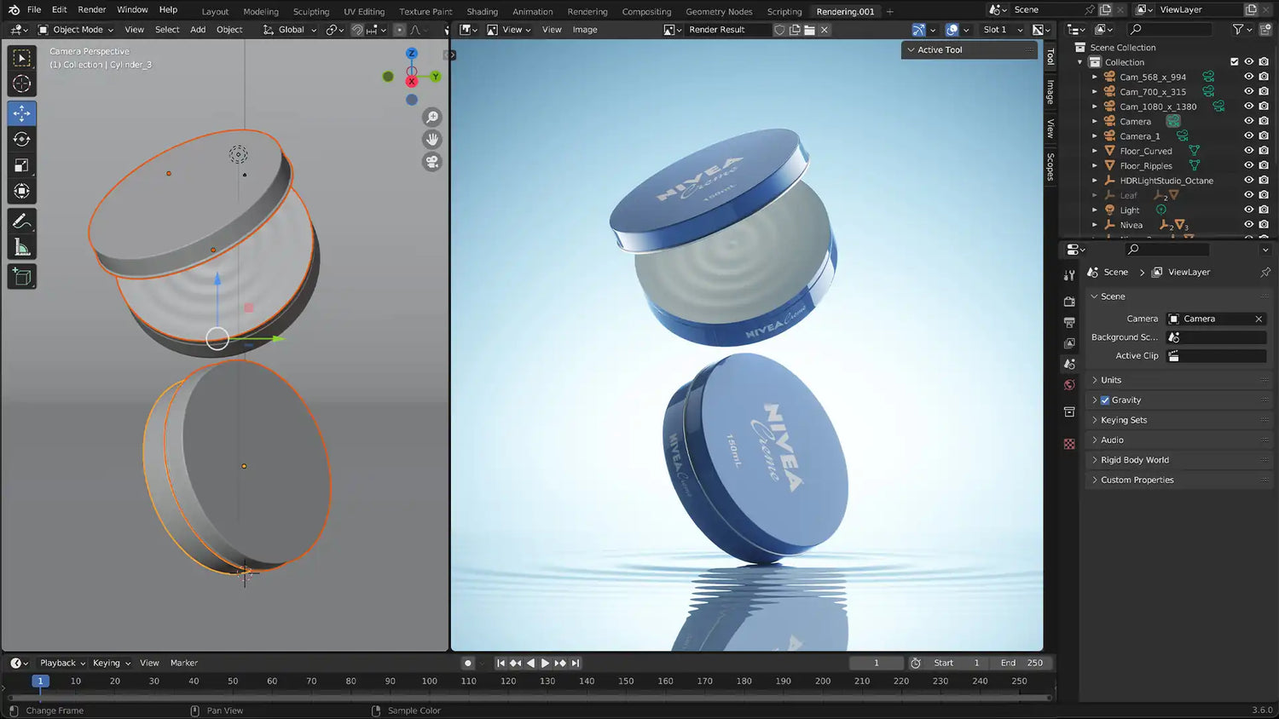This screenshot has width=1279, height=719.
Task: Select the Annotate tool
Action: pos(22,221)
